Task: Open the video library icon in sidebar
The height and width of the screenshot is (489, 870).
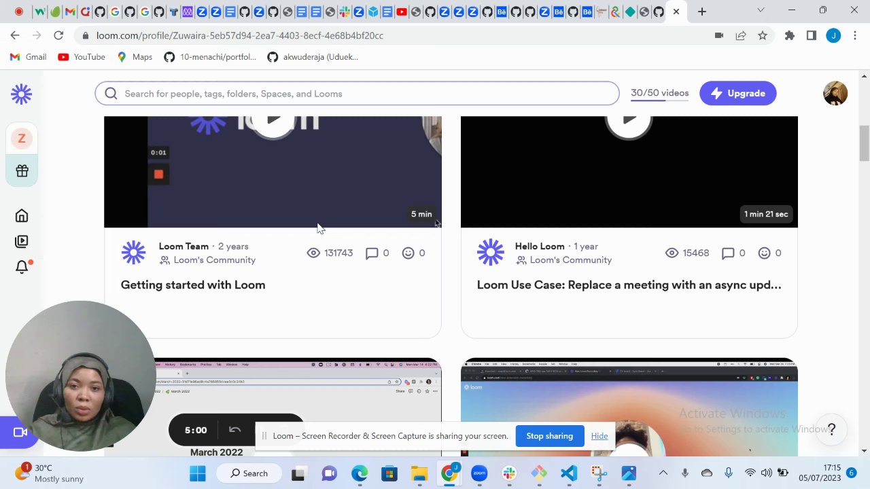Action: coord(22,241)
